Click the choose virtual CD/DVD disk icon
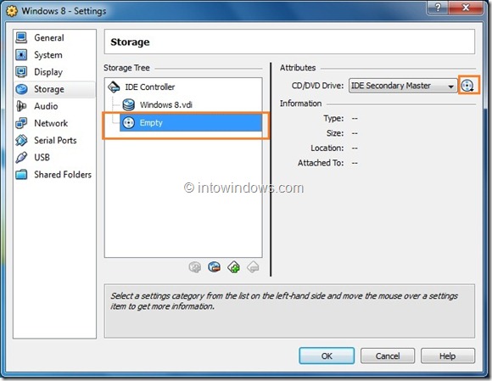 [x=467, y=86]
